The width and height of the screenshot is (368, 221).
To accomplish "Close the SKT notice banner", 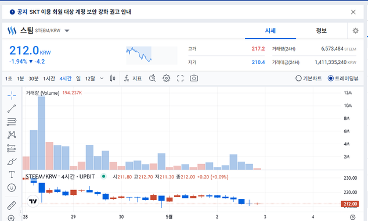I will pyautogui.click(x=353, y=12).
